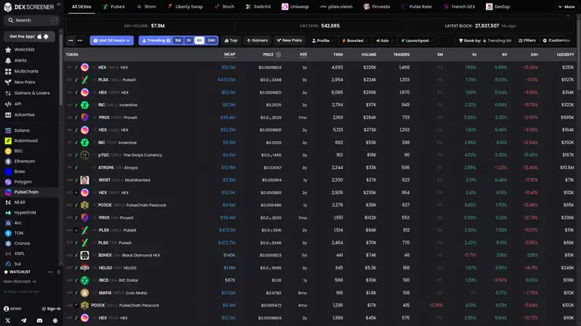Image resolution: width=581 pixels, height=326 pixels.
Task: Open Last 24 hours dropdown
Action: pos(112,41)
